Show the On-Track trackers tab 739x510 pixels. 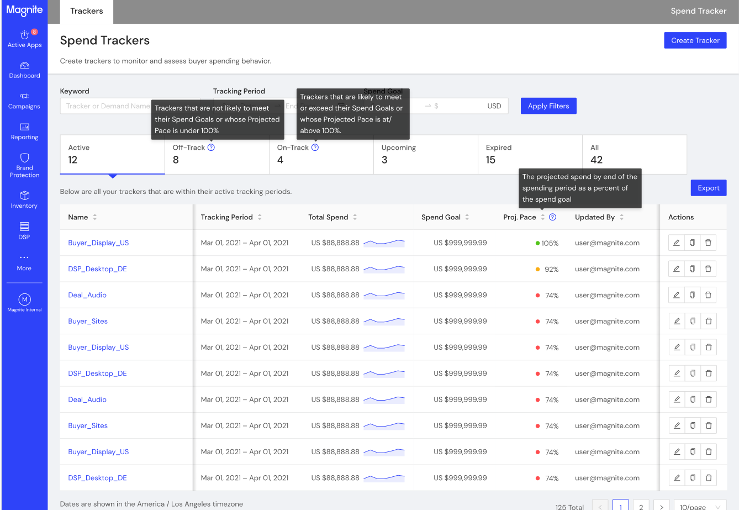click(321, 154)
